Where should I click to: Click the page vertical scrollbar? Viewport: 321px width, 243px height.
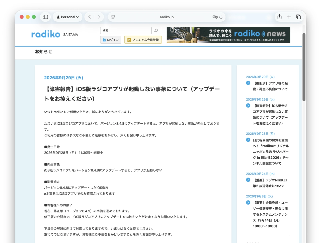click(x=304, y=67)
